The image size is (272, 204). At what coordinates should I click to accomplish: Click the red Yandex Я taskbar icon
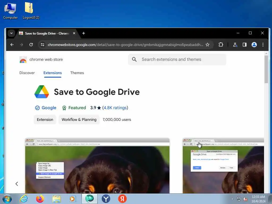(x=122, y=199)
